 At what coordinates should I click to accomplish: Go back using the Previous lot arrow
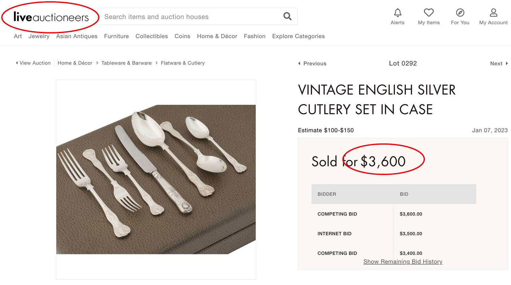(312, 64)
